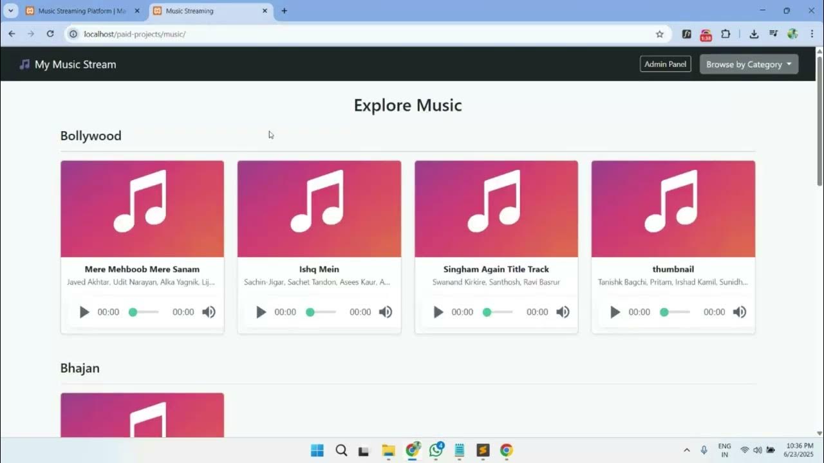Open the Browse by Category dropdown
Image resolution: width=824 pixels, height=463 pixels.
pos(749,64)
